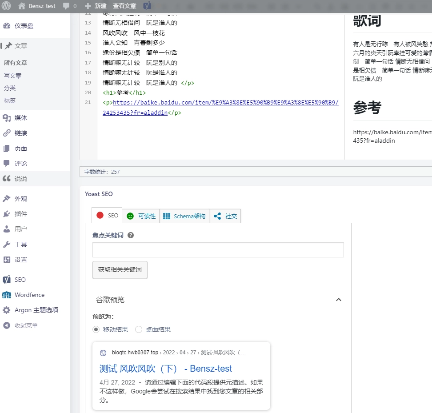Select the 移动结果 radio button
432x413 pixels.
pyautogui.click(x=96, y=329)
